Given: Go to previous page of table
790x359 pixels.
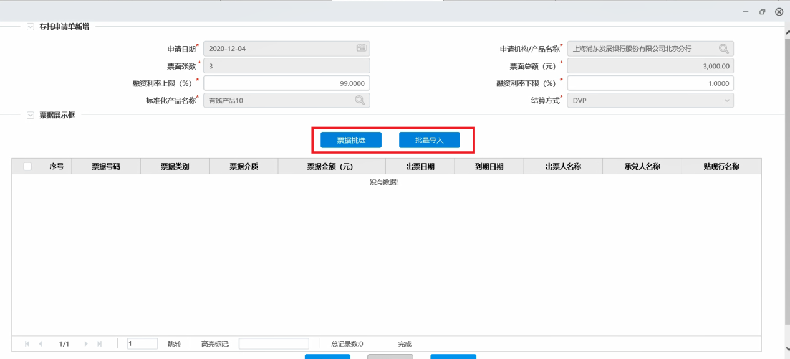Looking at the screenshot, I should [x=41, y=343].
